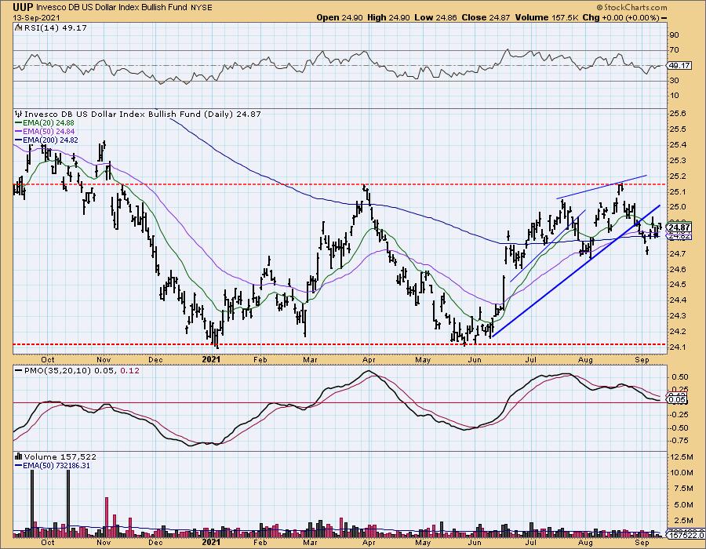Click the Jul label under the price panel

pyautogui.click(x=531, y=359)
